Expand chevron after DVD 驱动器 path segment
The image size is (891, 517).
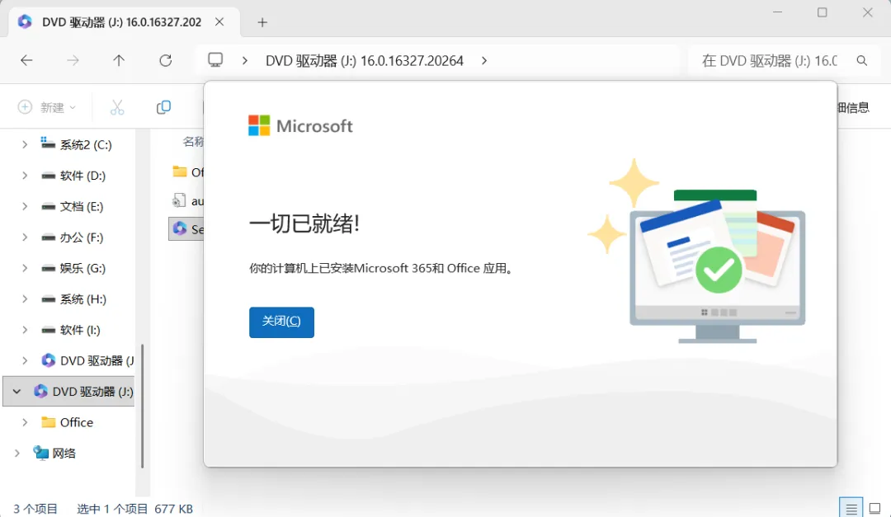pyautogui.click(x=484, y=60)
